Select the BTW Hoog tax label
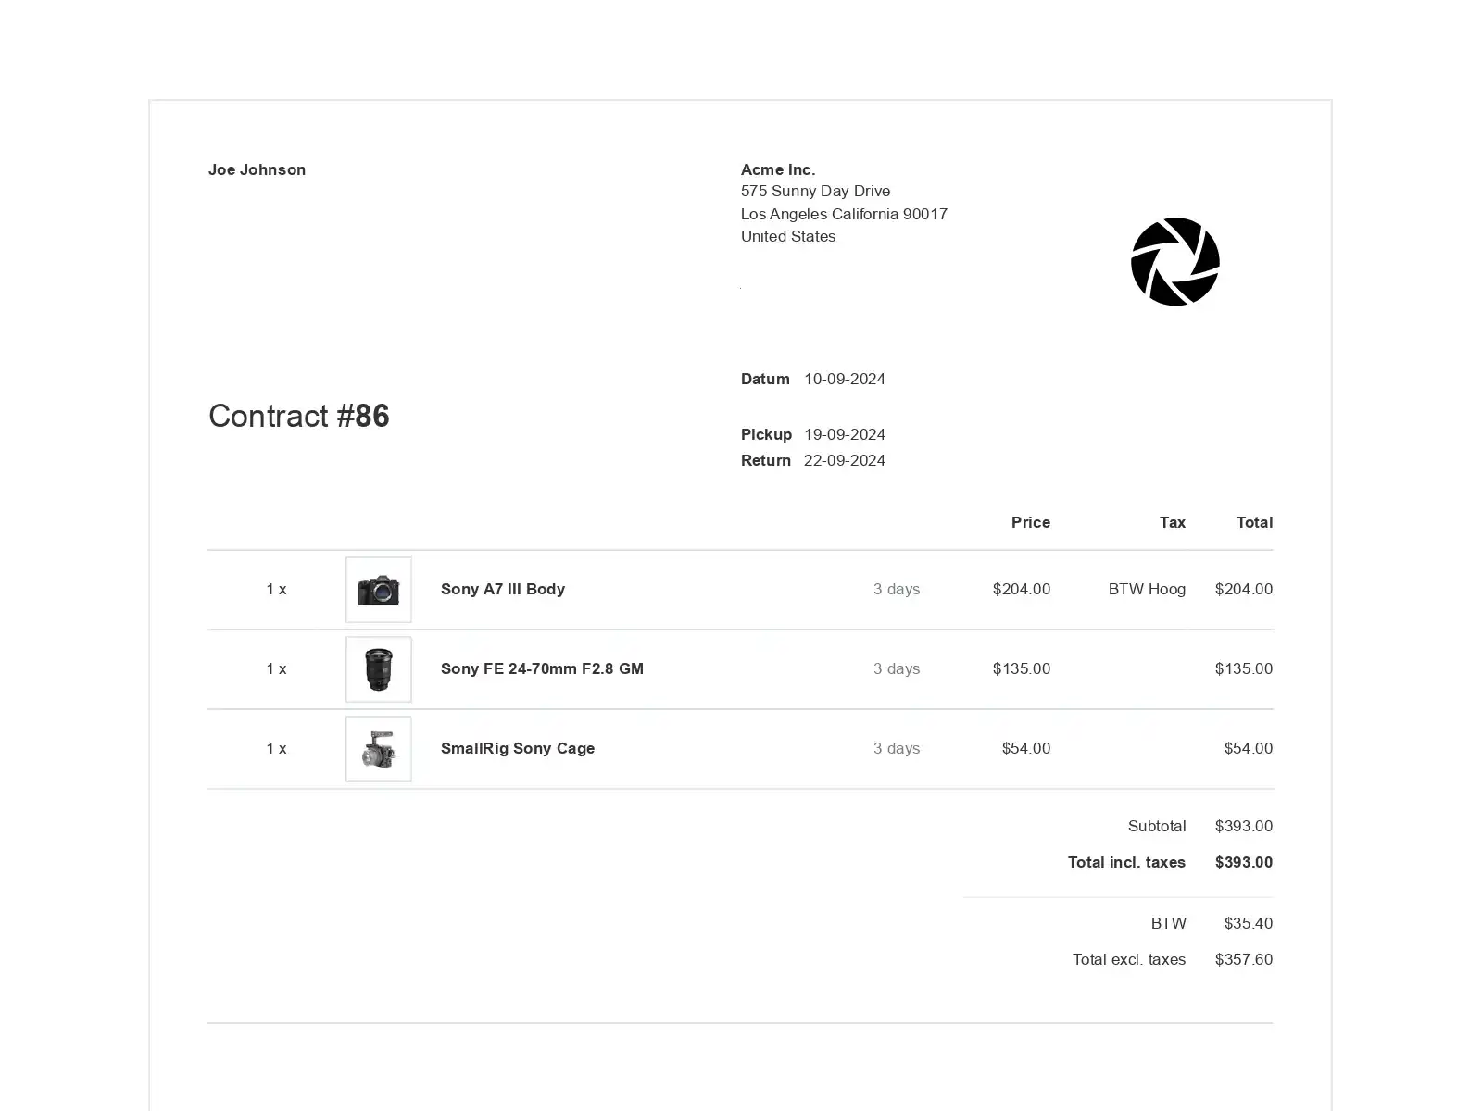The width and height of the screenshot is (1482, 1111). click(x=1146, y=589)
